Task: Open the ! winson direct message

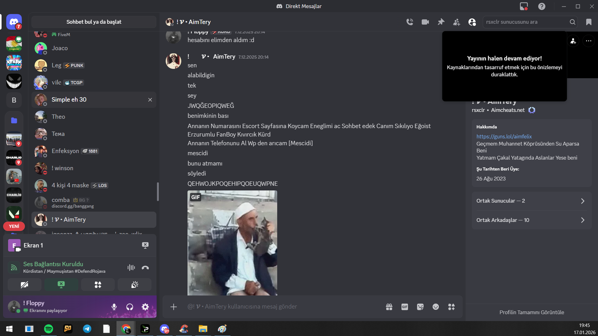Action: tap(94, 168)
